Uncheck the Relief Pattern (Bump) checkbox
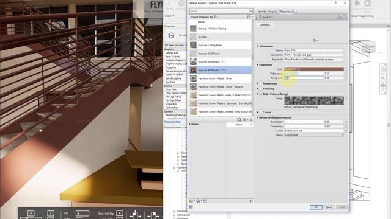Image resolution: width=391 pixels, height=219 pixels. point(261,94)
